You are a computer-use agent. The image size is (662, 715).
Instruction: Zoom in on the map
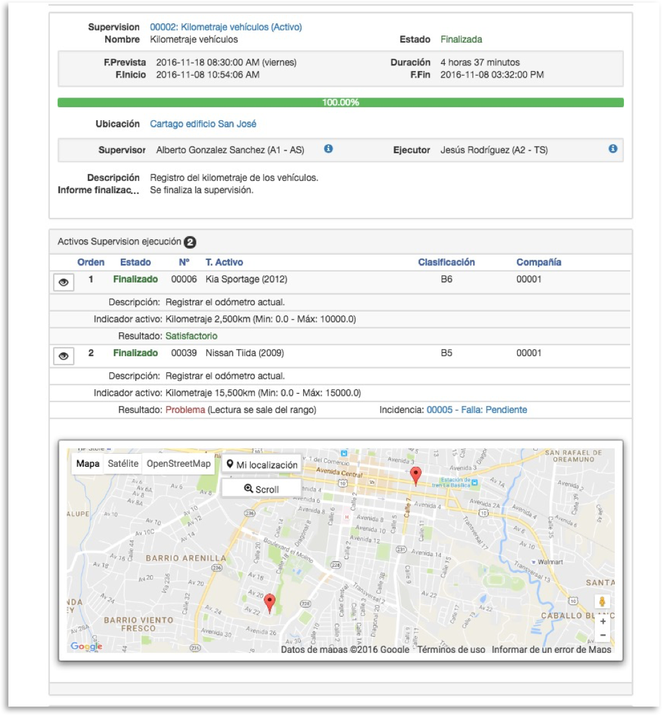point(603,621)
